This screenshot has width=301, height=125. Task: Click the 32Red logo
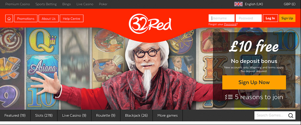click(x=150, y=24)
